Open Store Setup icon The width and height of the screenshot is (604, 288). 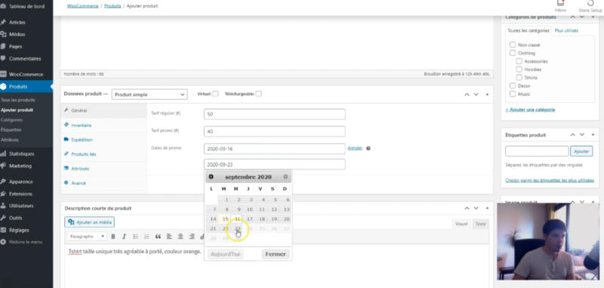tap(590, 5)
